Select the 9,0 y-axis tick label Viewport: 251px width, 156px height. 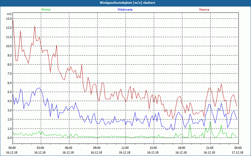tap(10, 56)
